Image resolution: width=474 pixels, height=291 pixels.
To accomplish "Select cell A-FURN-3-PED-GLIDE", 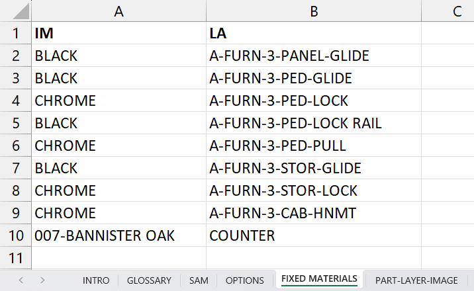I will pos(314,78).
